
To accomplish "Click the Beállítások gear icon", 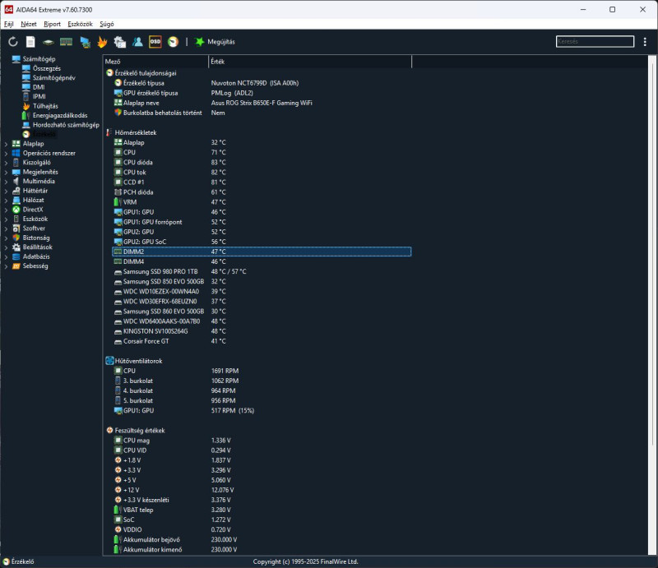I will click(16, 247).
